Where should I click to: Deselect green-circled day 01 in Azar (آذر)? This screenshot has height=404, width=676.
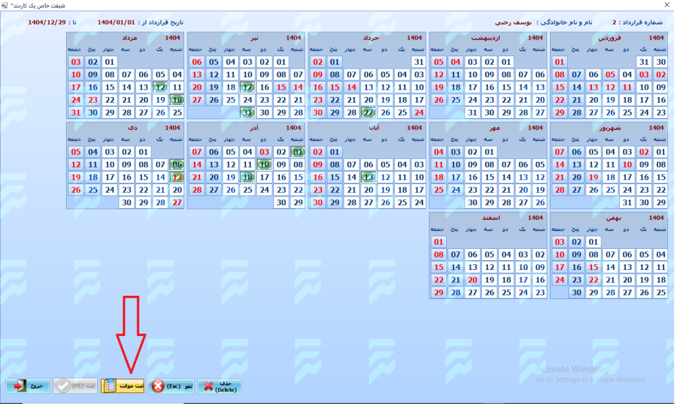click(x=298, y=152)
